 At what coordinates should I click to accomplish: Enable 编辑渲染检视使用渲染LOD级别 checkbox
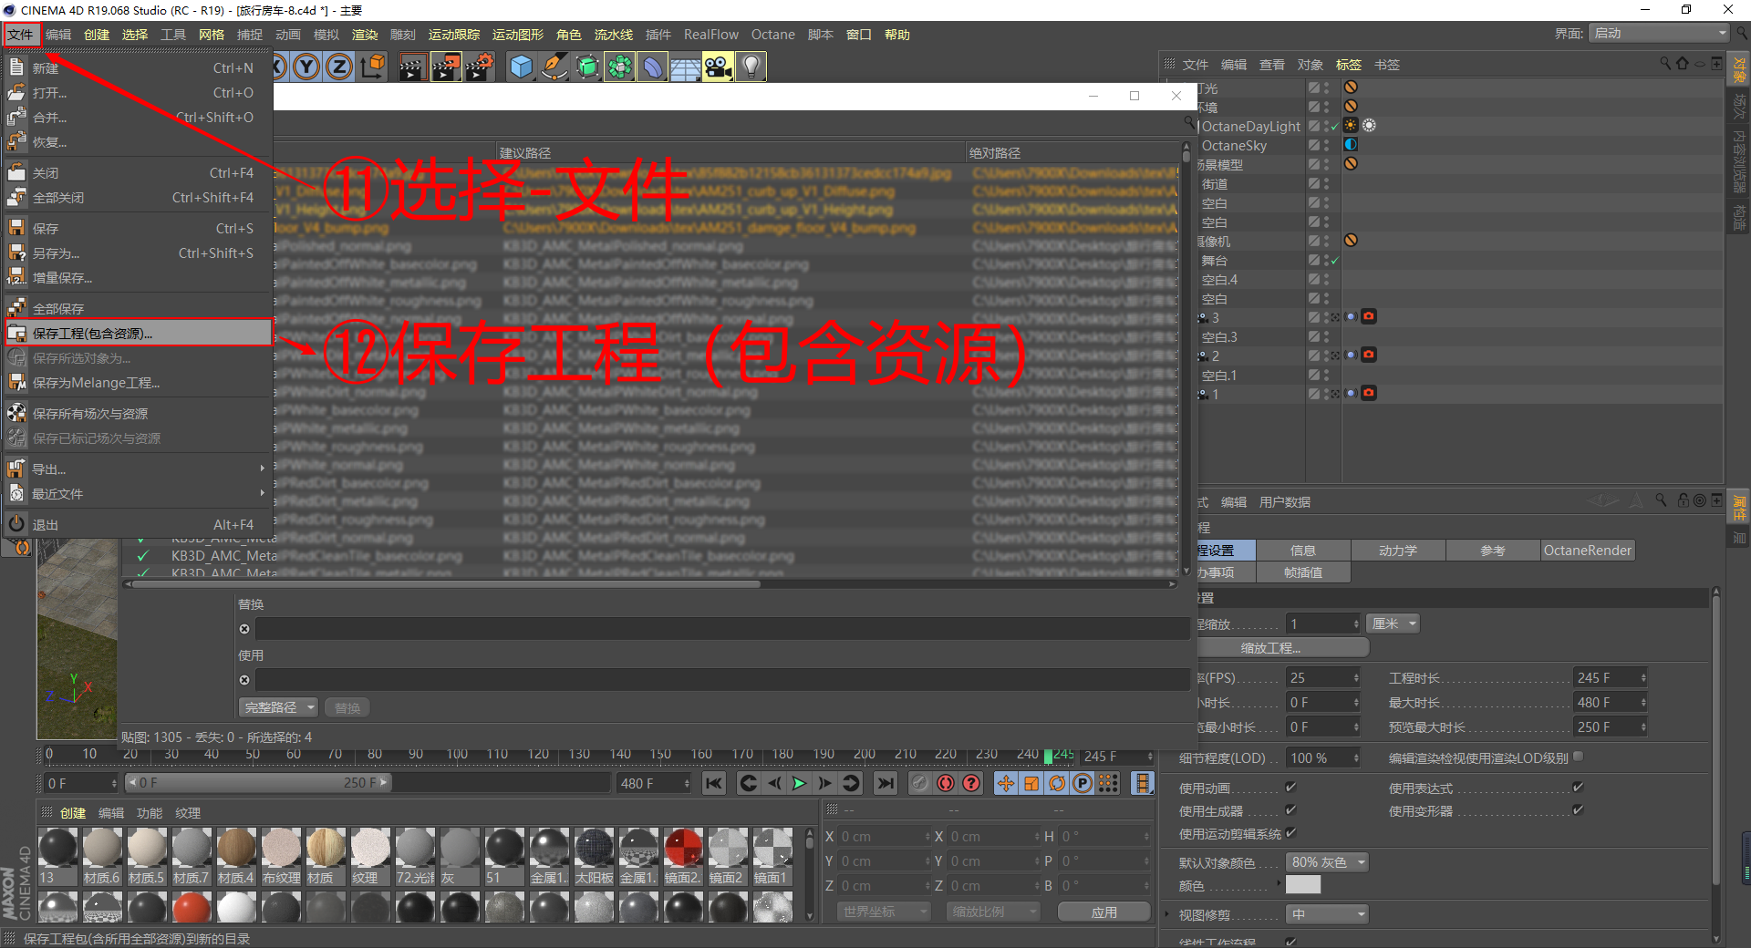(1578, 757)
